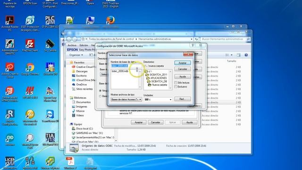The width and height of the screenshot is (302, 170).
Task: Select the Base de datos radio button
Action: [100, 96]
